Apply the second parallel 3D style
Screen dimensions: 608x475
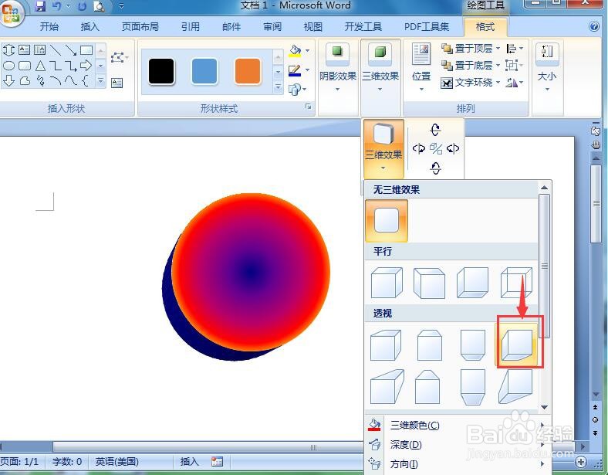click(429, 283)
